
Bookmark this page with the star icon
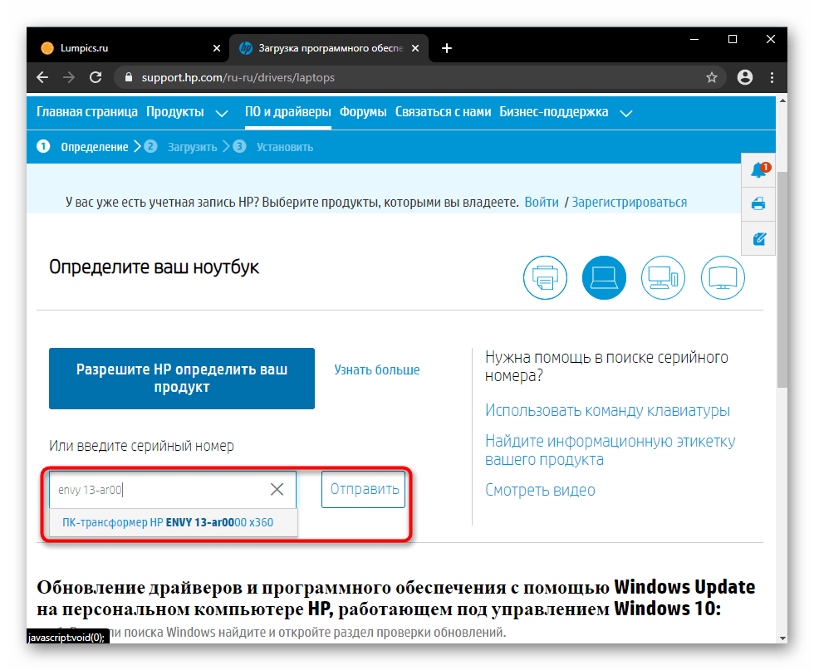pyautogui.click(x=711, y=77)
